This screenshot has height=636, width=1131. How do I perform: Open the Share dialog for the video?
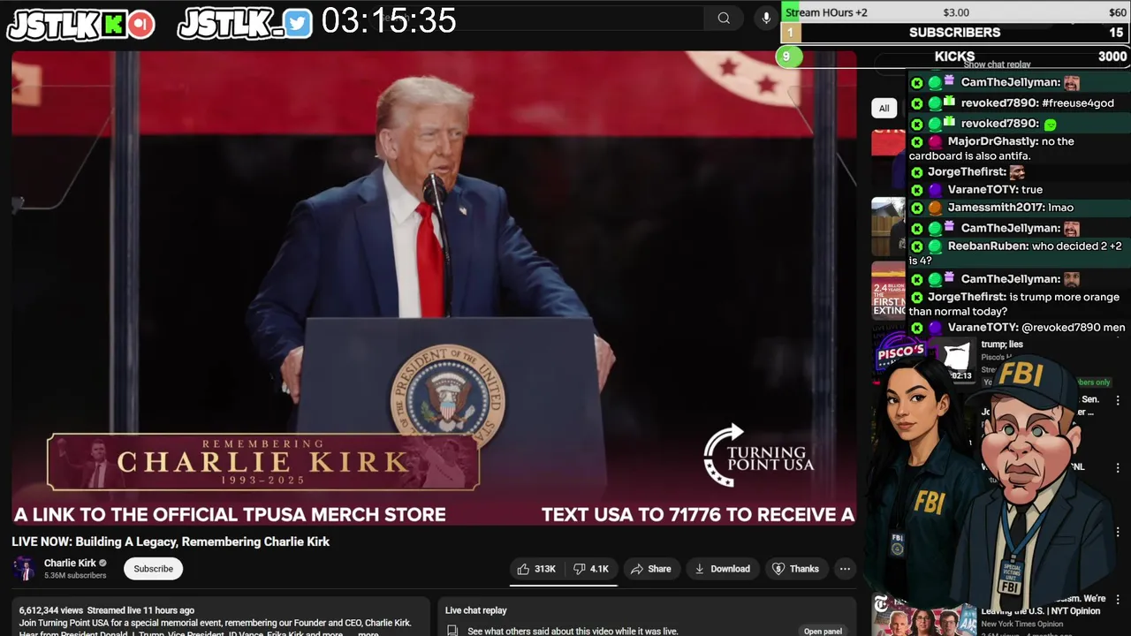coord(651,569)
